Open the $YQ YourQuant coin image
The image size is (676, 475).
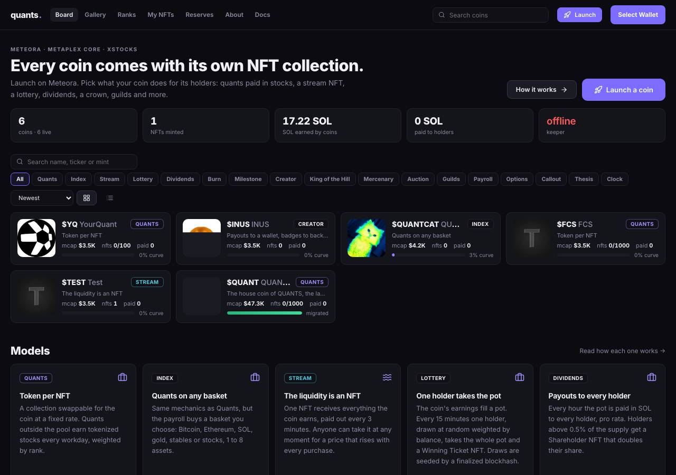click(36, 238)
